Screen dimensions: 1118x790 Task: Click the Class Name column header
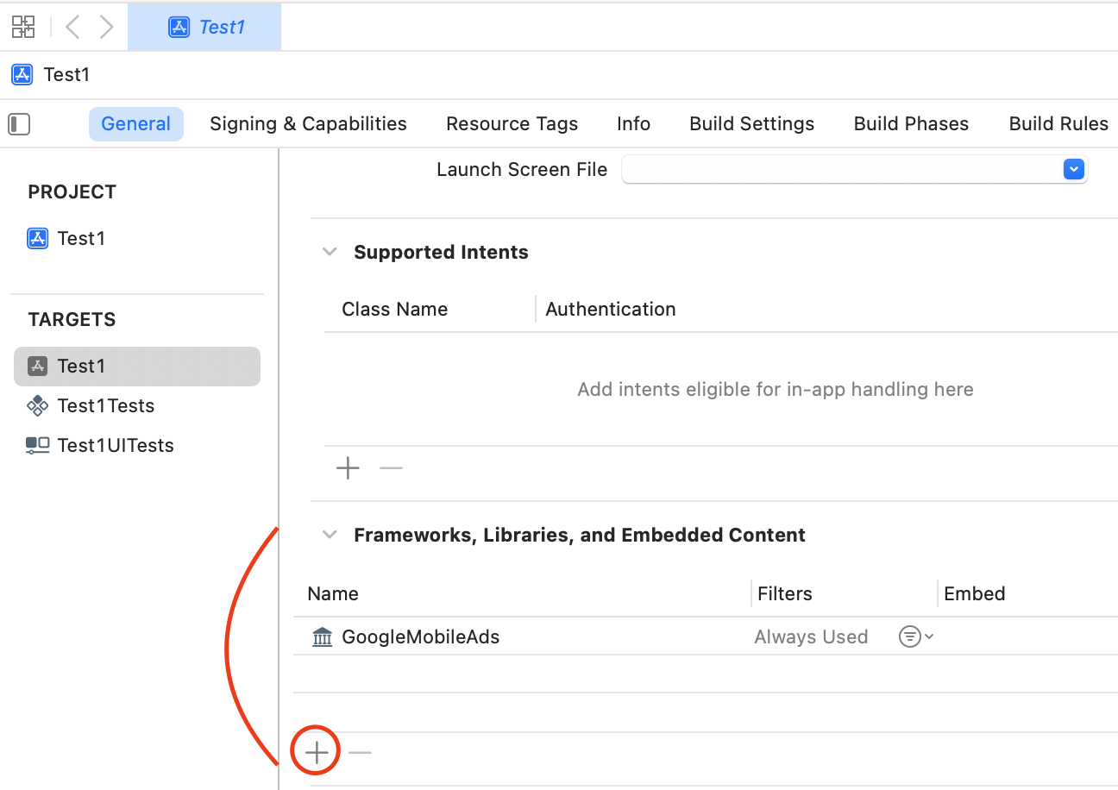tap(394, 310)
